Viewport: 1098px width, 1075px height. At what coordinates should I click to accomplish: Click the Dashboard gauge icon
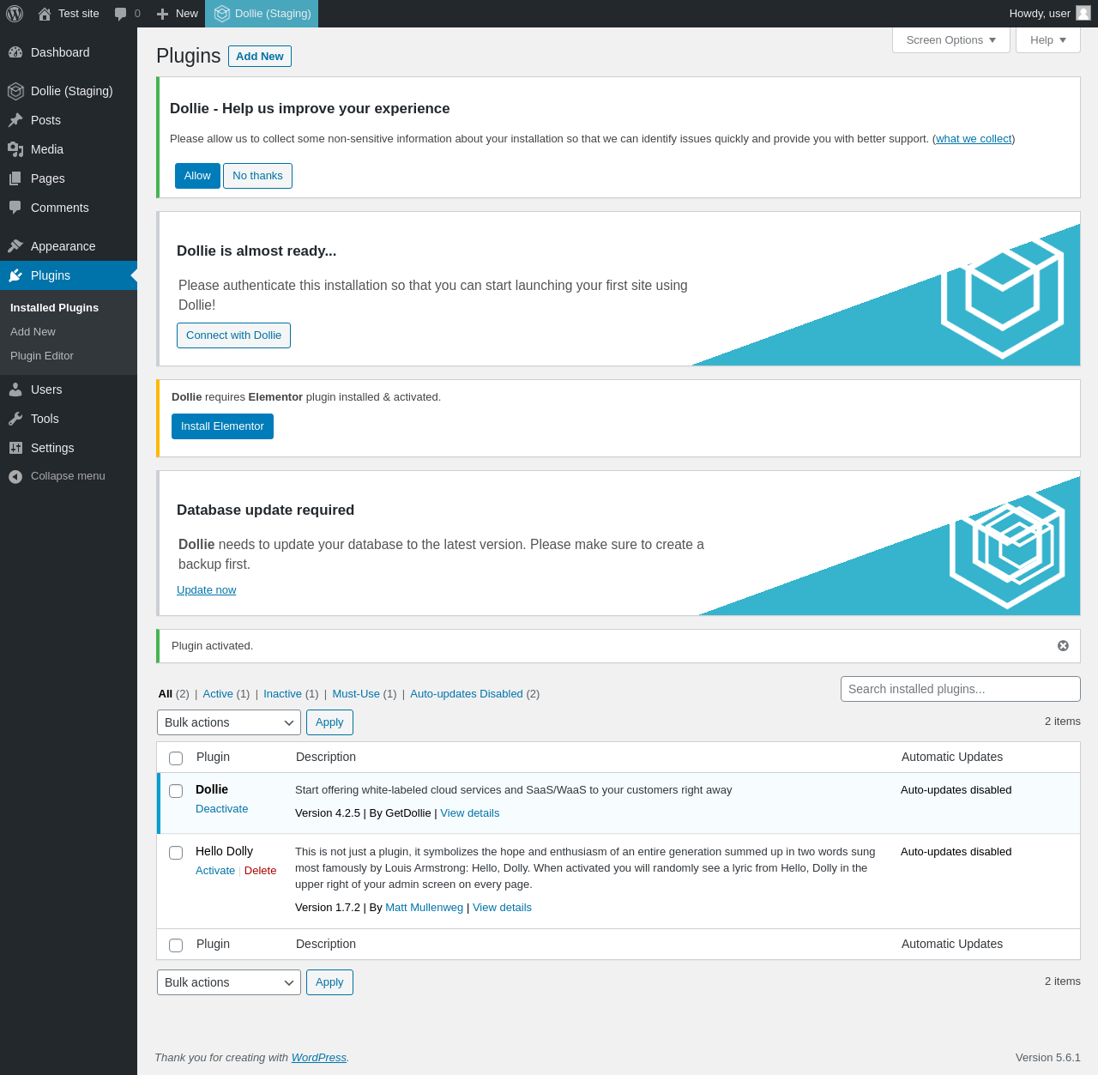click(15, 52)
